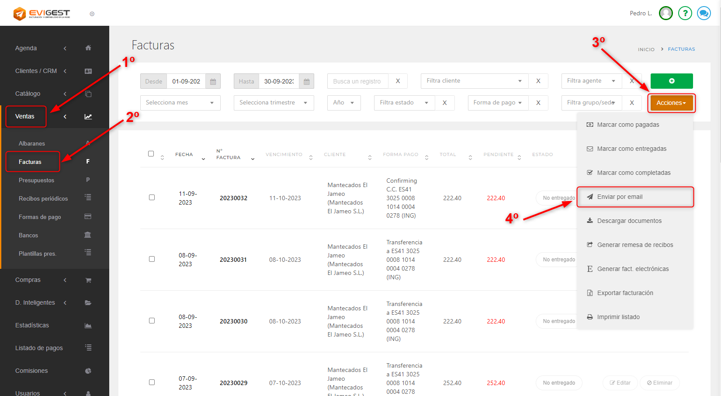Screen dimensions: 721x396
Task: Open the Forma de pago dropdown
Action: click(x=497, y=103)
